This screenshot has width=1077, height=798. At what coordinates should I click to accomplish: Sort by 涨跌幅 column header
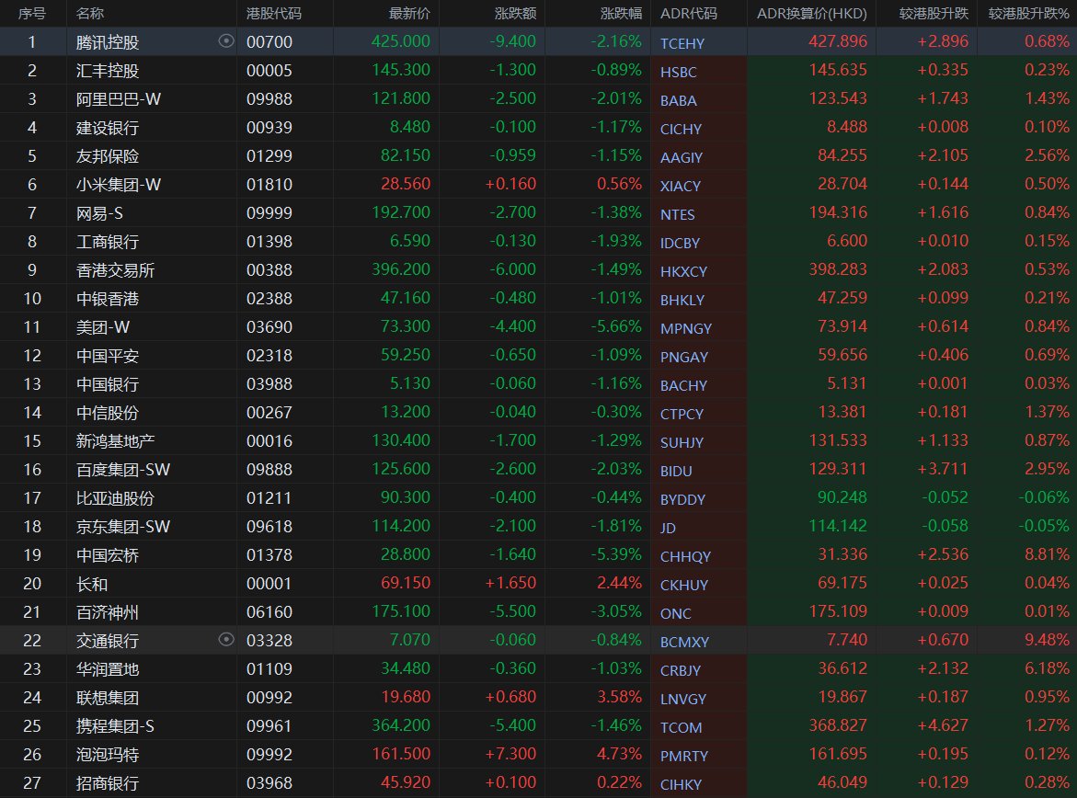[622, 13]
